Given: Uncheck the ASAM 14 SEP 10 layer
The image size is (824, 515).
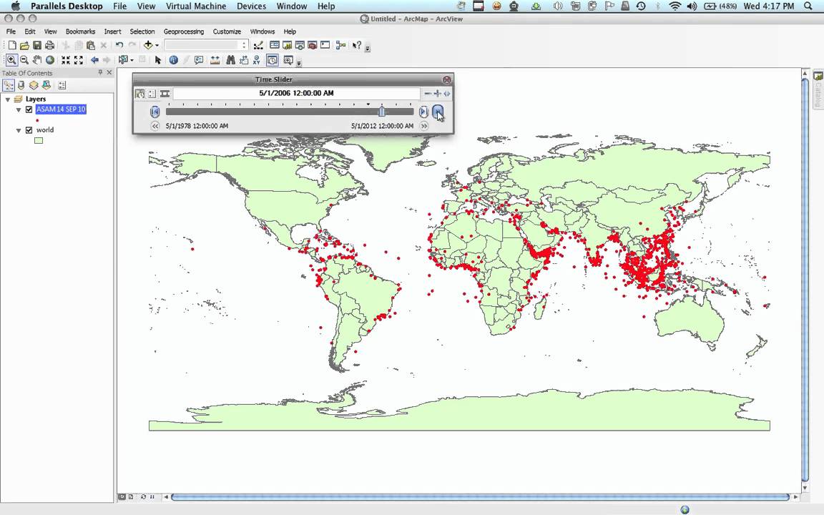Looking at the screenshot, I should pos(29,109).
